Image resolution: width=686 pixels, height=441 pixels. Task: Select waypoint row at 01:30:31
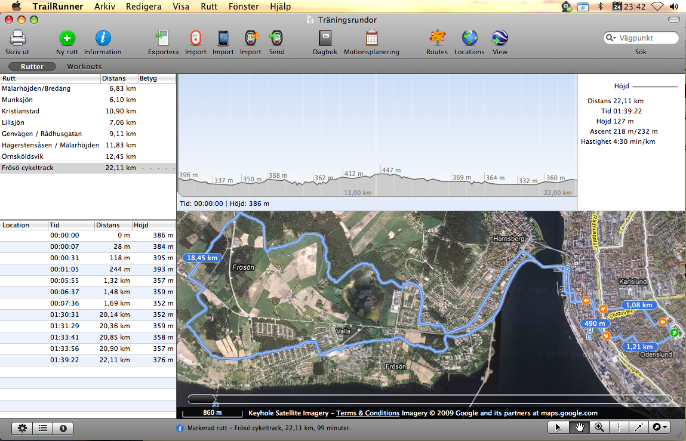pos(88,314)
